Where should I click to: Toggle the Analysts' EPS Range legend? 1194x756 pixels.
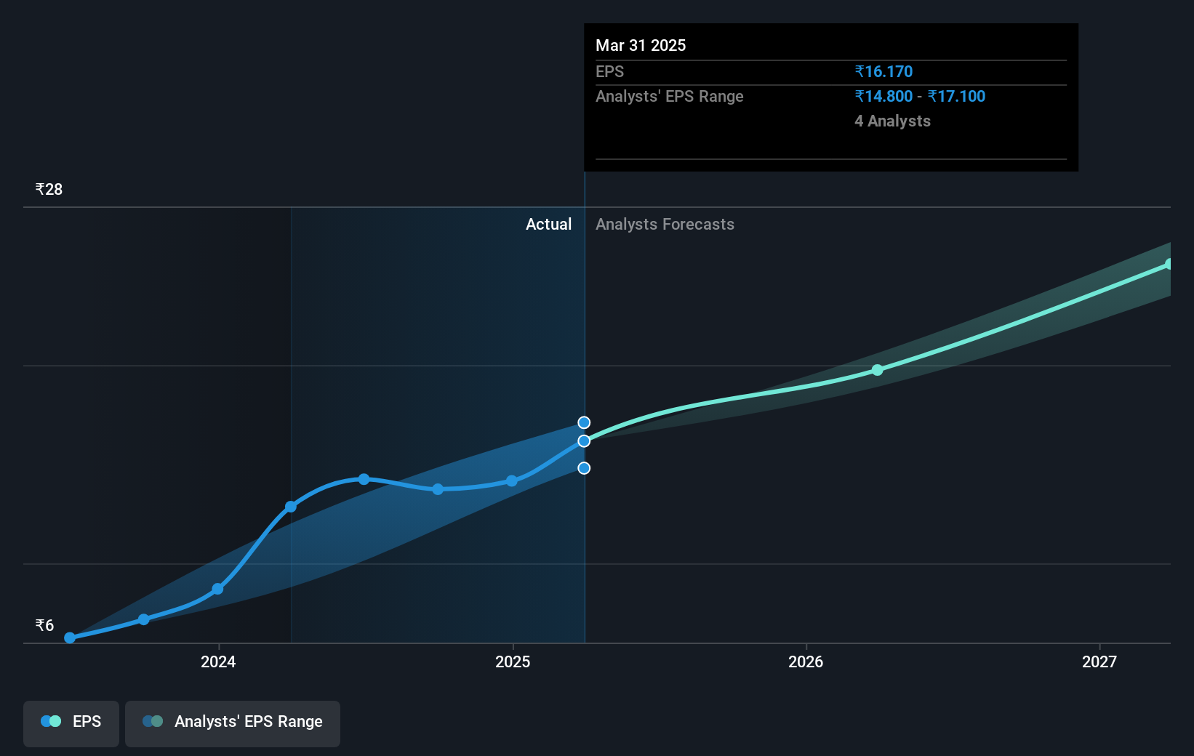coord(233,723)
